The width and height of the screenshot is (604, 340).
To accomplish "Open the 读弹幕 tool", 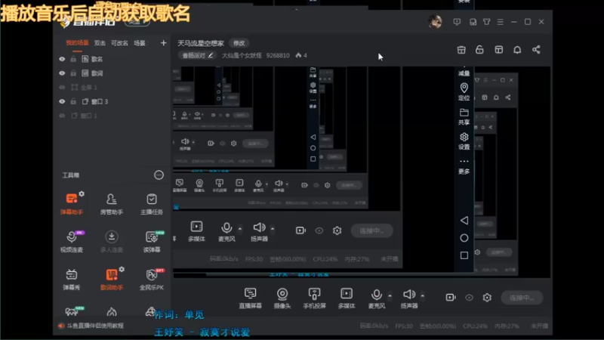I will pyautogui.click(x=152, y=241).
